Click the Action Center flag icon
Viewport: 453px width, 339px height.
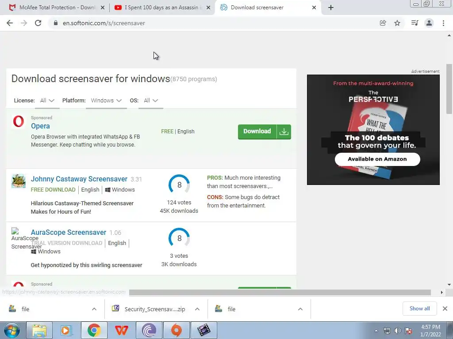click(408, 331)
